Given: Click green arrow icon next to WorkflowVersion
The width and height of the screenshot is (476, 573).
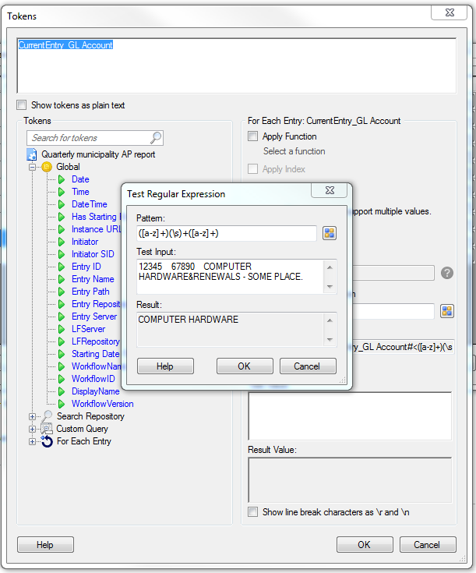Looking at the screenshot, I should pos(62,404).
